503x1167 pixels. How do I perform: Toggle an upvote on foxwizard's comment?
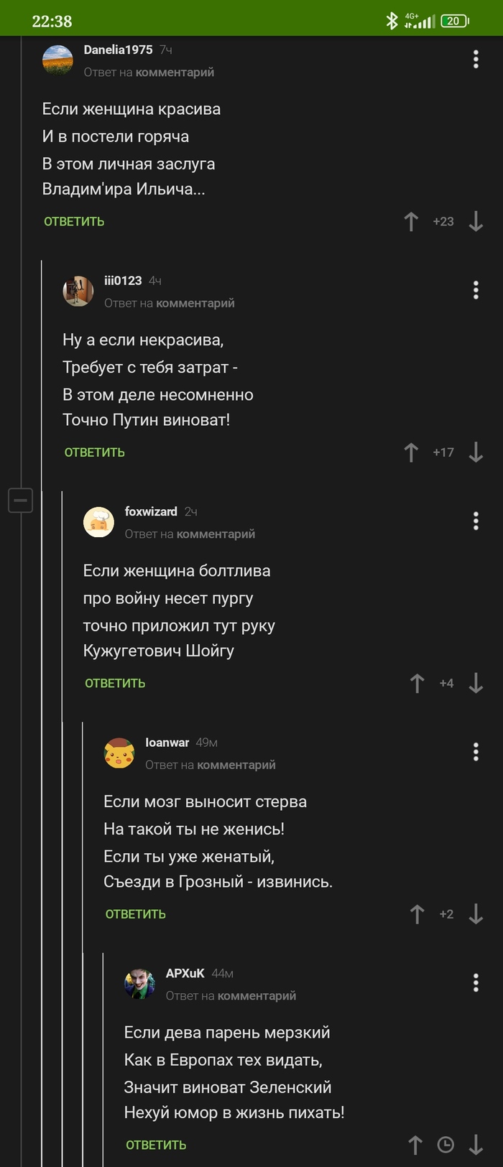coord(417,683)
